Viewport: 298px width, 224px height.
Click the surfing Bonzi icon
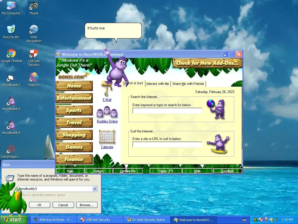(x=219, y=144)
